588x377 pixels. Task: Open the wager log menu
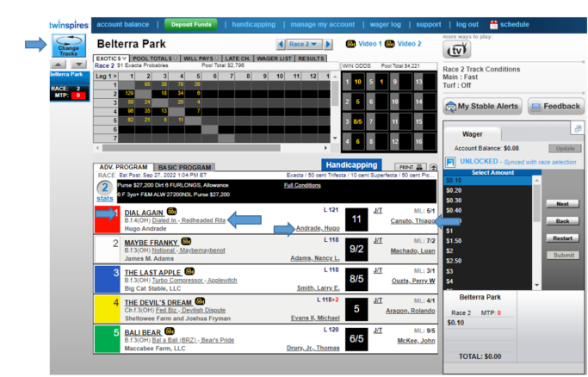pyautogui.click(x=385, y=24)
